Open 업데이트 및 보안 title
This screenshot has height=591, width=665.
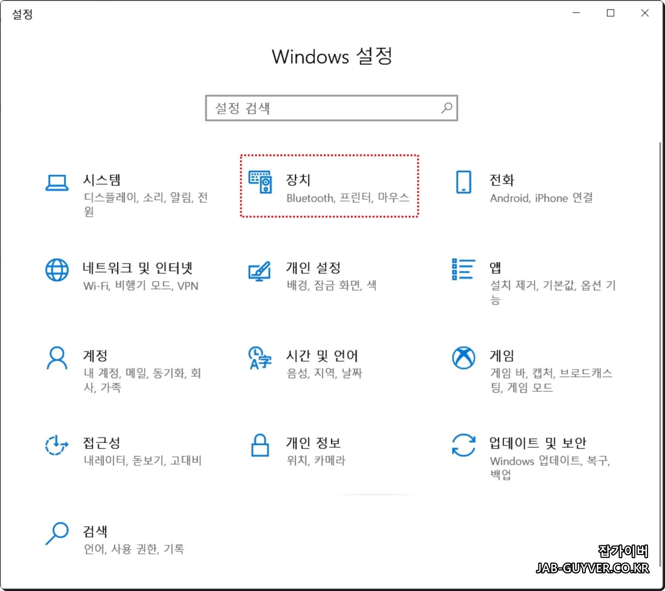[x=538, y=443]
